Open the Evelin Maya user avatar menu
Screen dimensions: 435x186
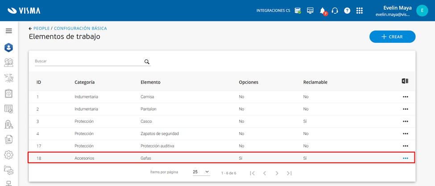(422, 11)
